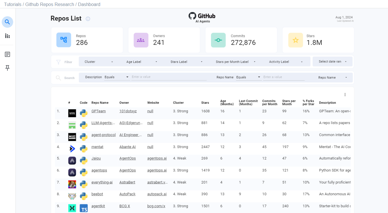Open the bcg.com/x website link
The image size is (388, 213).
[156, 206]
